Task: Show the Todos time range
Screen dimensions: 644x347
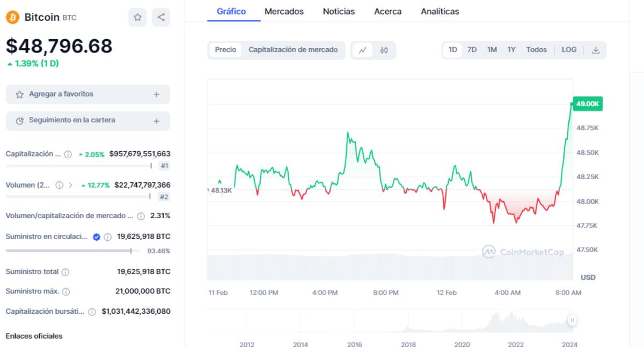Action: [536, 50]
